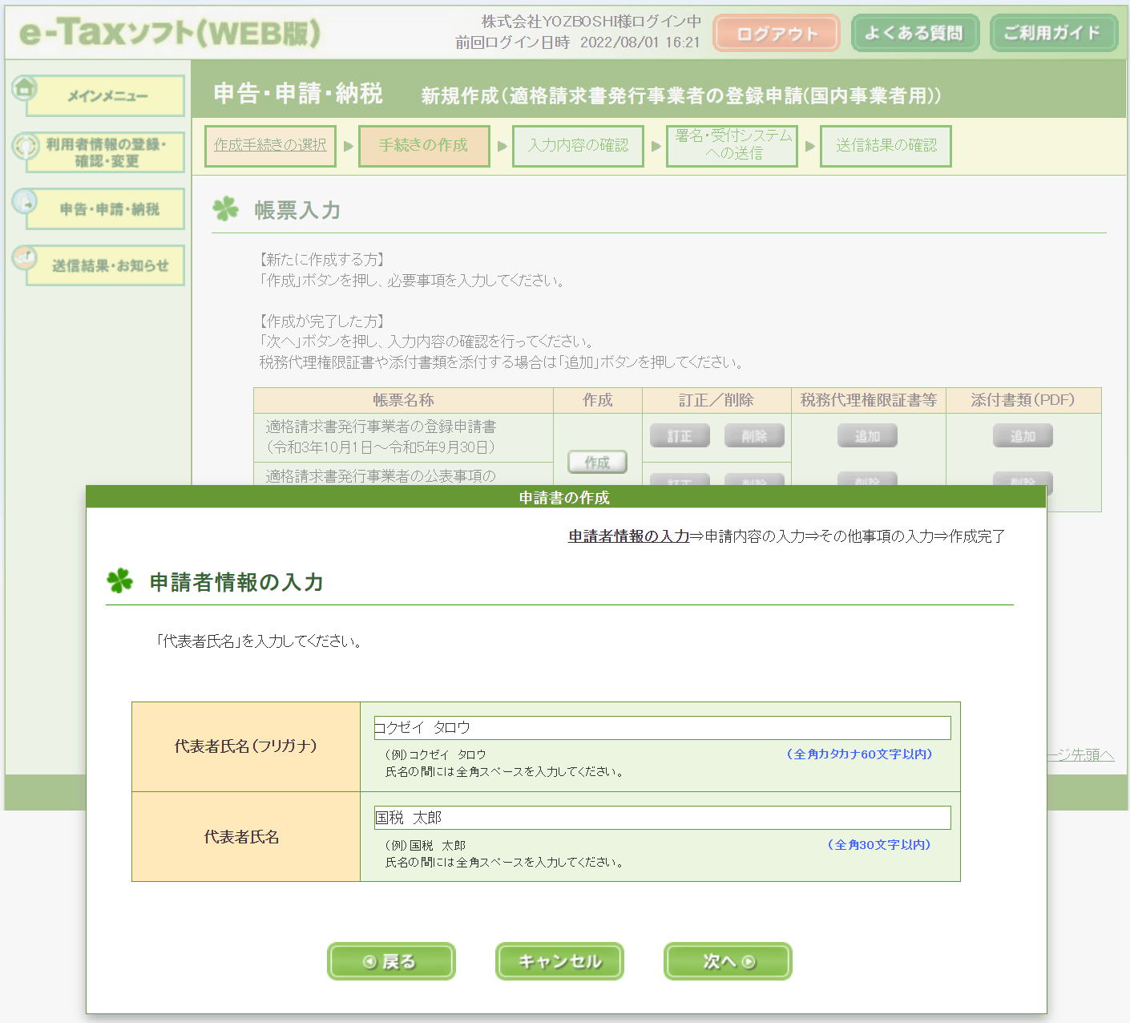
Task: Click the 代表者氏名 input field with 国税 太郎
Action: point(662,818)
